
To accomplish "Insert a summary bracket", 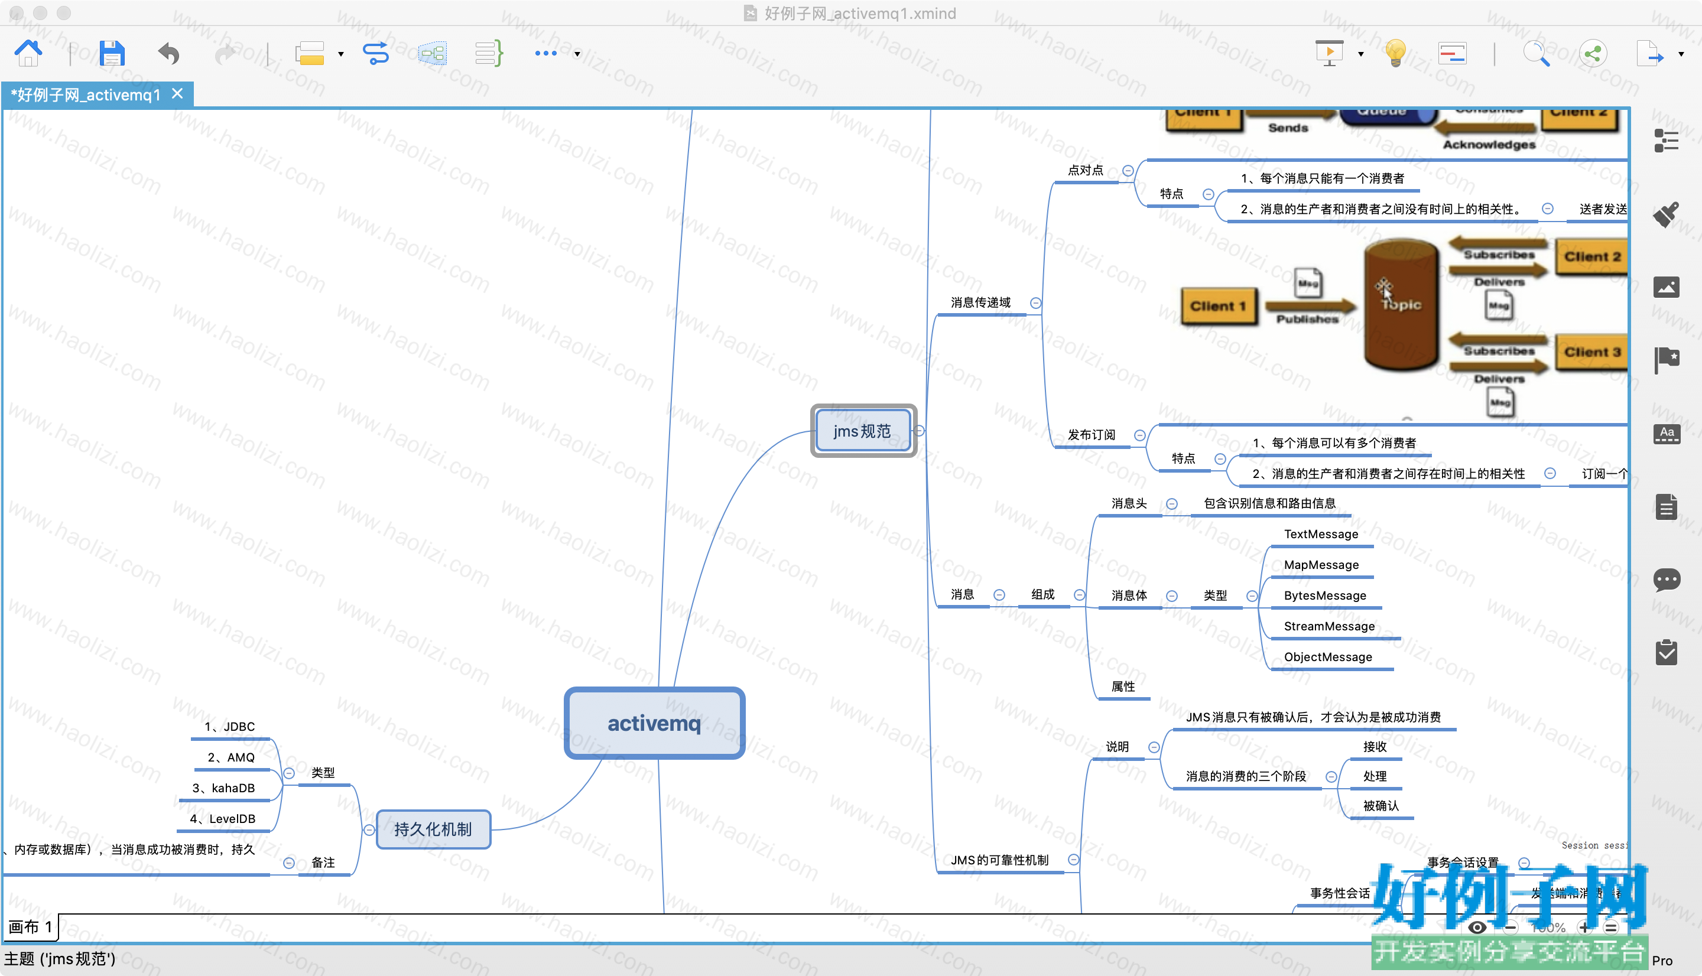I will 489,53.
